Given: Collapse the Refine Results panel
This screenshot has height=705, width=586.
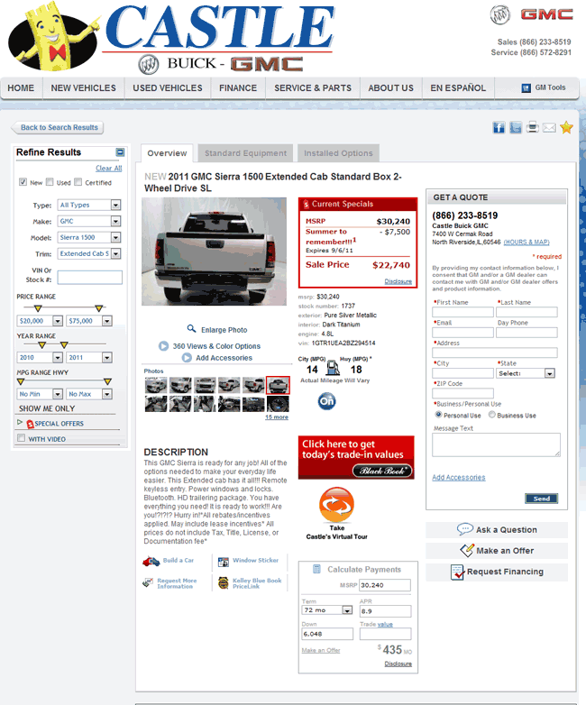Looking at the screenshot, I should 120,152.
